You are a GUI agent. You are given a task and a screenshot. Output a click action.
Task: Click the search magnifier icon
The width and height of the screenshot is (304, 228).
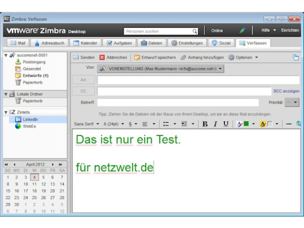(x=195, y=31)
